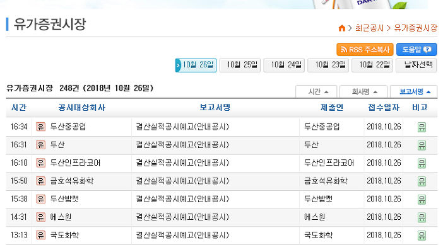443x245 pixels.
Task: Click submitter 에스원 in 제출인 column
Action: pos(315,217)
